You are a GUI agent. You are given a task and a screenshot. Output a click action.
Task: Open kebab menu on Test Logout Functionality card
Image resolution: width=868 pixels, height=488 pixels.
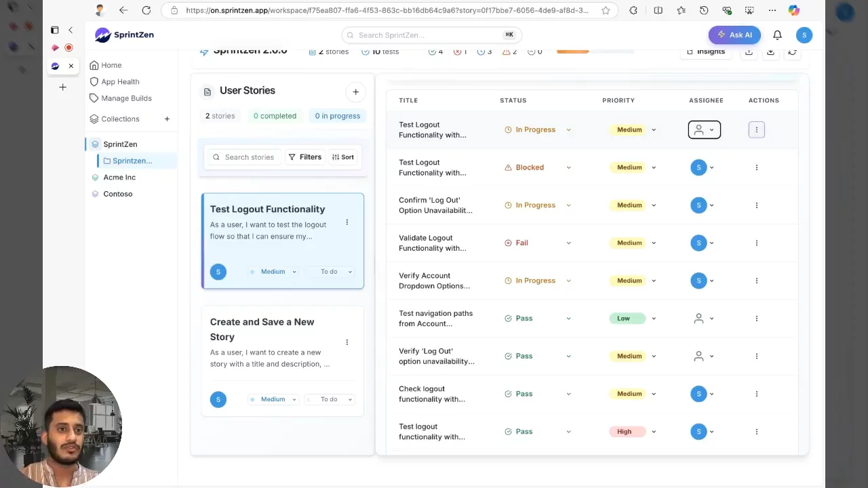click(x=347, y=222)
